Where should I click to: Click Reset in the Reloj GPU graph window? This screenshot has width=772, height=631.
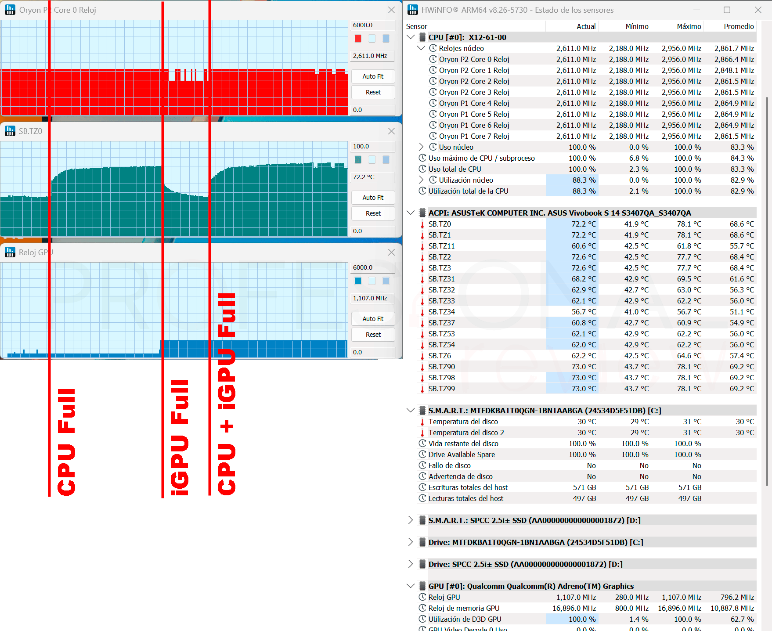[x=373, y=335]
